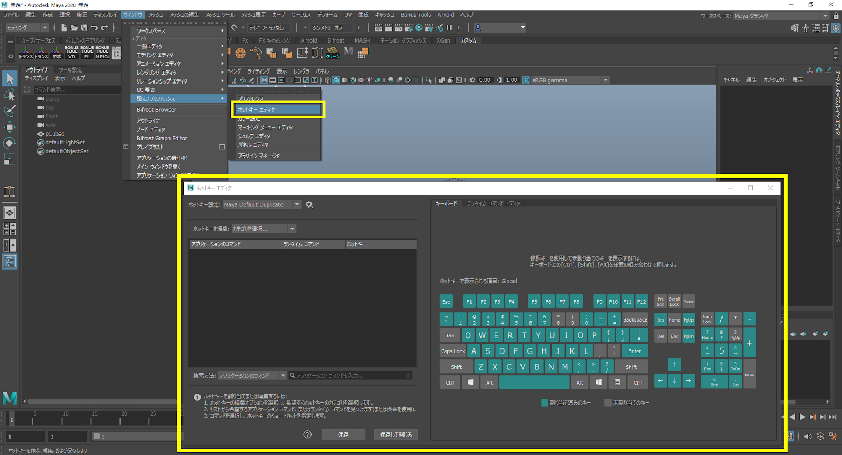The image size is (842, 455).
Task: Click the New Scene icon in status line
Action: (x=64, y=27)
